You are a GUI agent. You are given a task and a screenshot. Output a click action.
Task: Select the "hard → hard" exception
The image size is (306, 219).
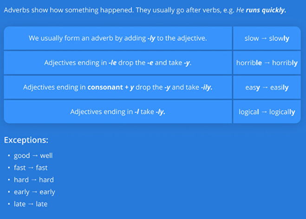tap(34, 180)
